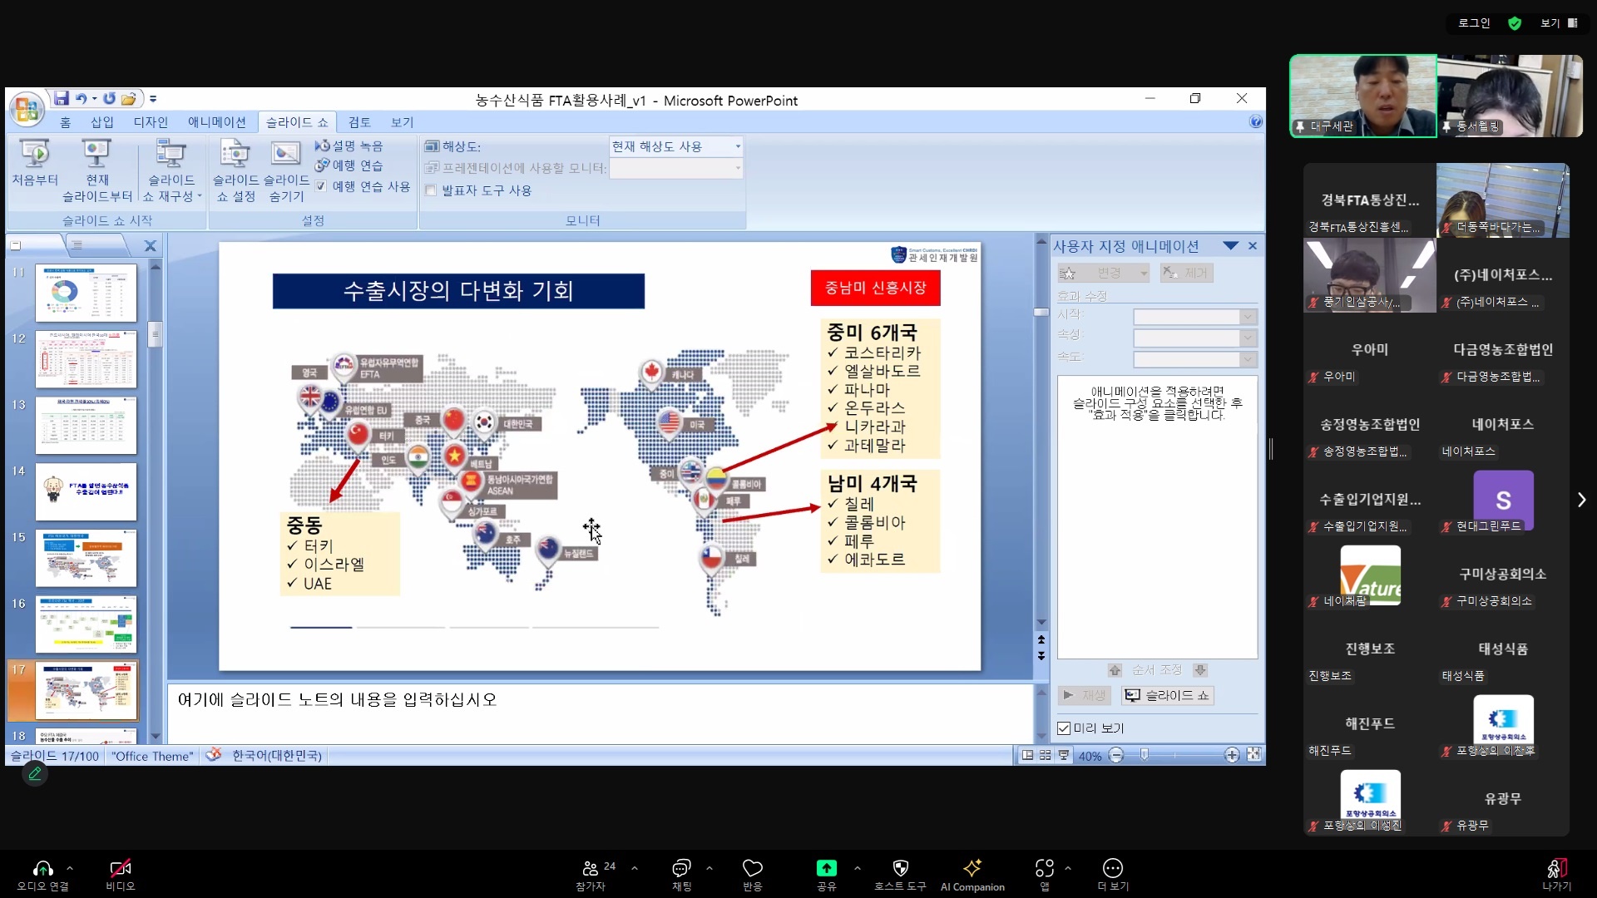Open Custom Animation pane options arrow
1597x898 pixels.
[1231, 246]
